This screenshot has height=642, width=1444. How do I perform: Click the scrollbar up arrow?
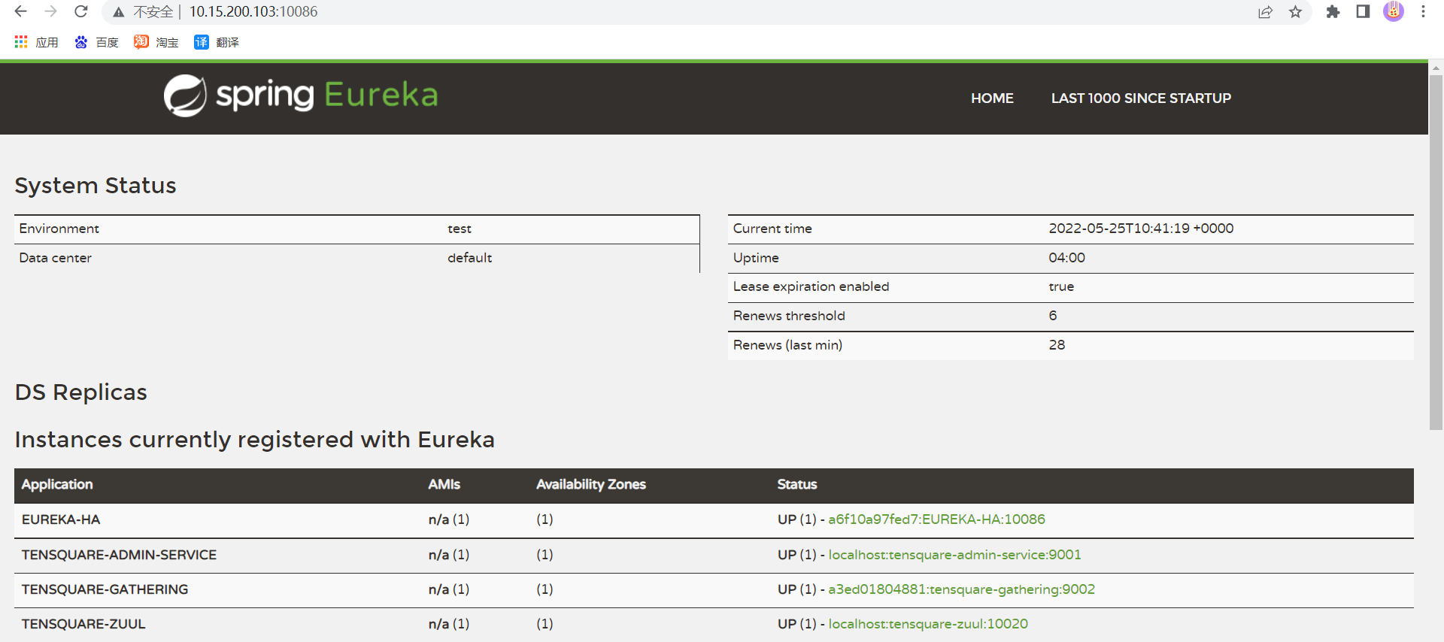coord(1436,68)
